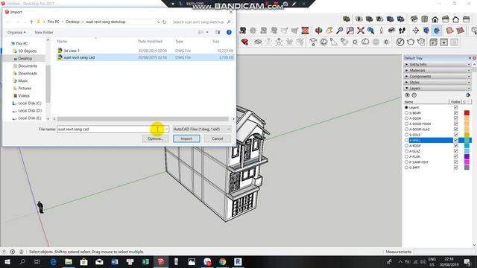Click the V-Ray asset editor checkmark icon

click(400, 42)
